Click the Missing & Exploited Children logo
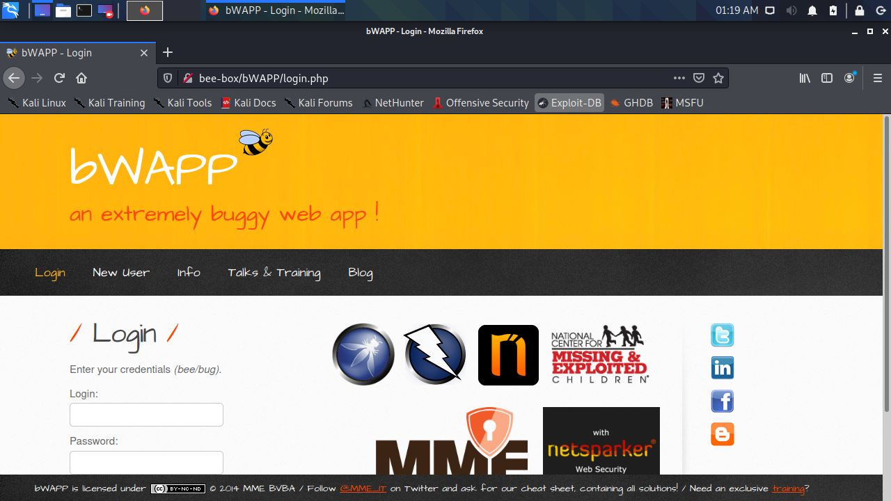 coord(600,354)
